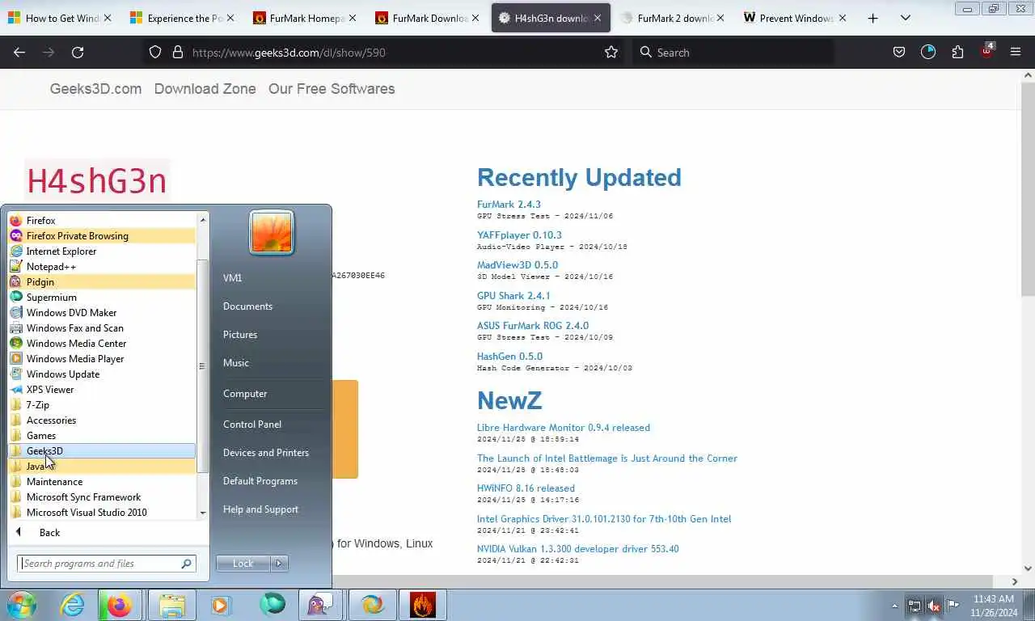Viewport: 1035px width, 621px height.
Task: Open the GPU Shark 2.4.1 link
Action: (513, 296)
